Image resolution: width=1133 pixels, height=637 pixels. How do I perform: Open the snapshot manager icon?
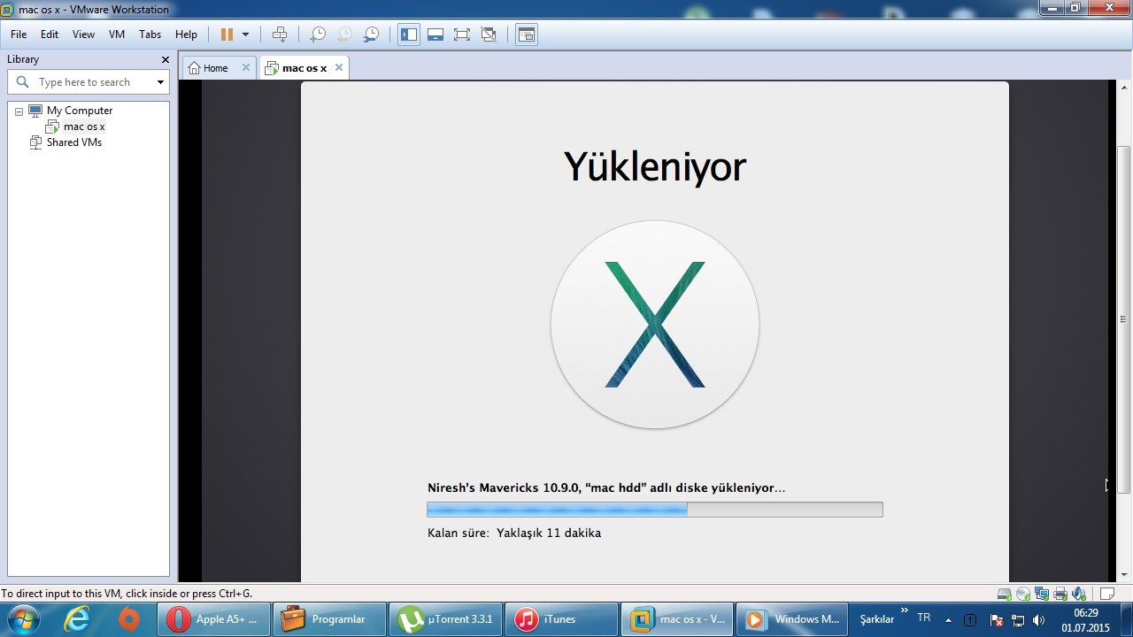(x=372, y=35)
